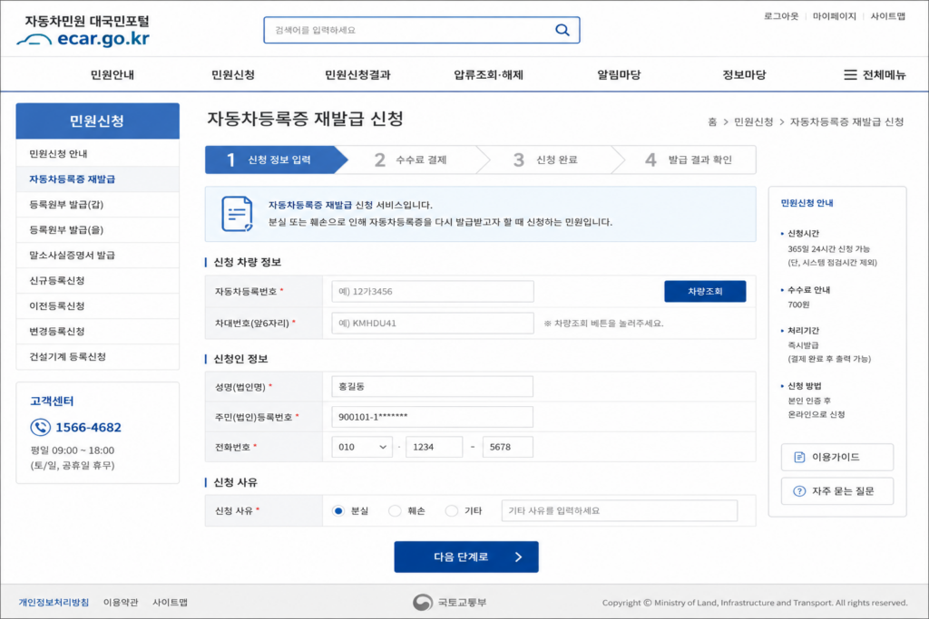The image size is (929, 619).
Task: Click the phone middle number field 1234
Action: (435, 447)
